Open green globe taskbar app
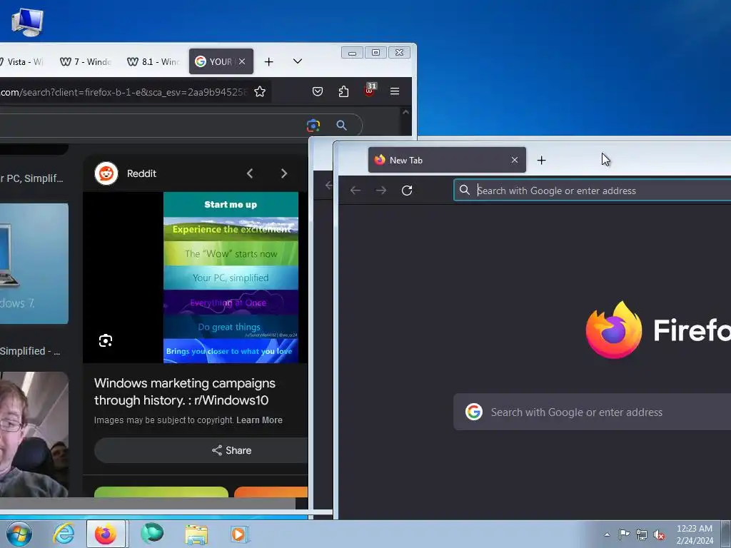Viewport: 731px width, 548px height. (x=152, y=534)
